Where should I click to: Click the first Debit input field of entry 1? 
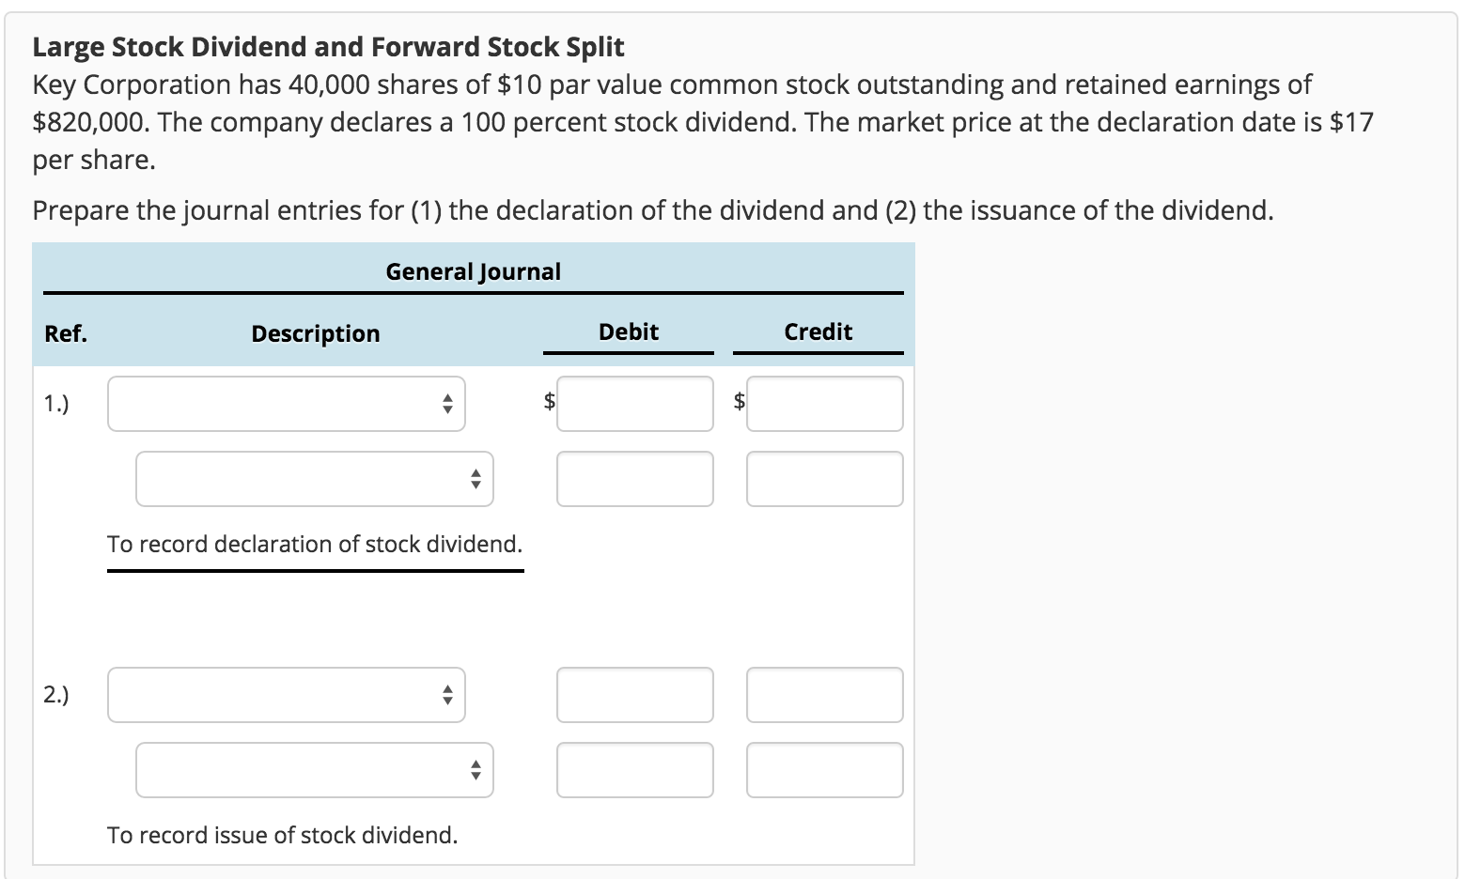click(x=634, y=403)
